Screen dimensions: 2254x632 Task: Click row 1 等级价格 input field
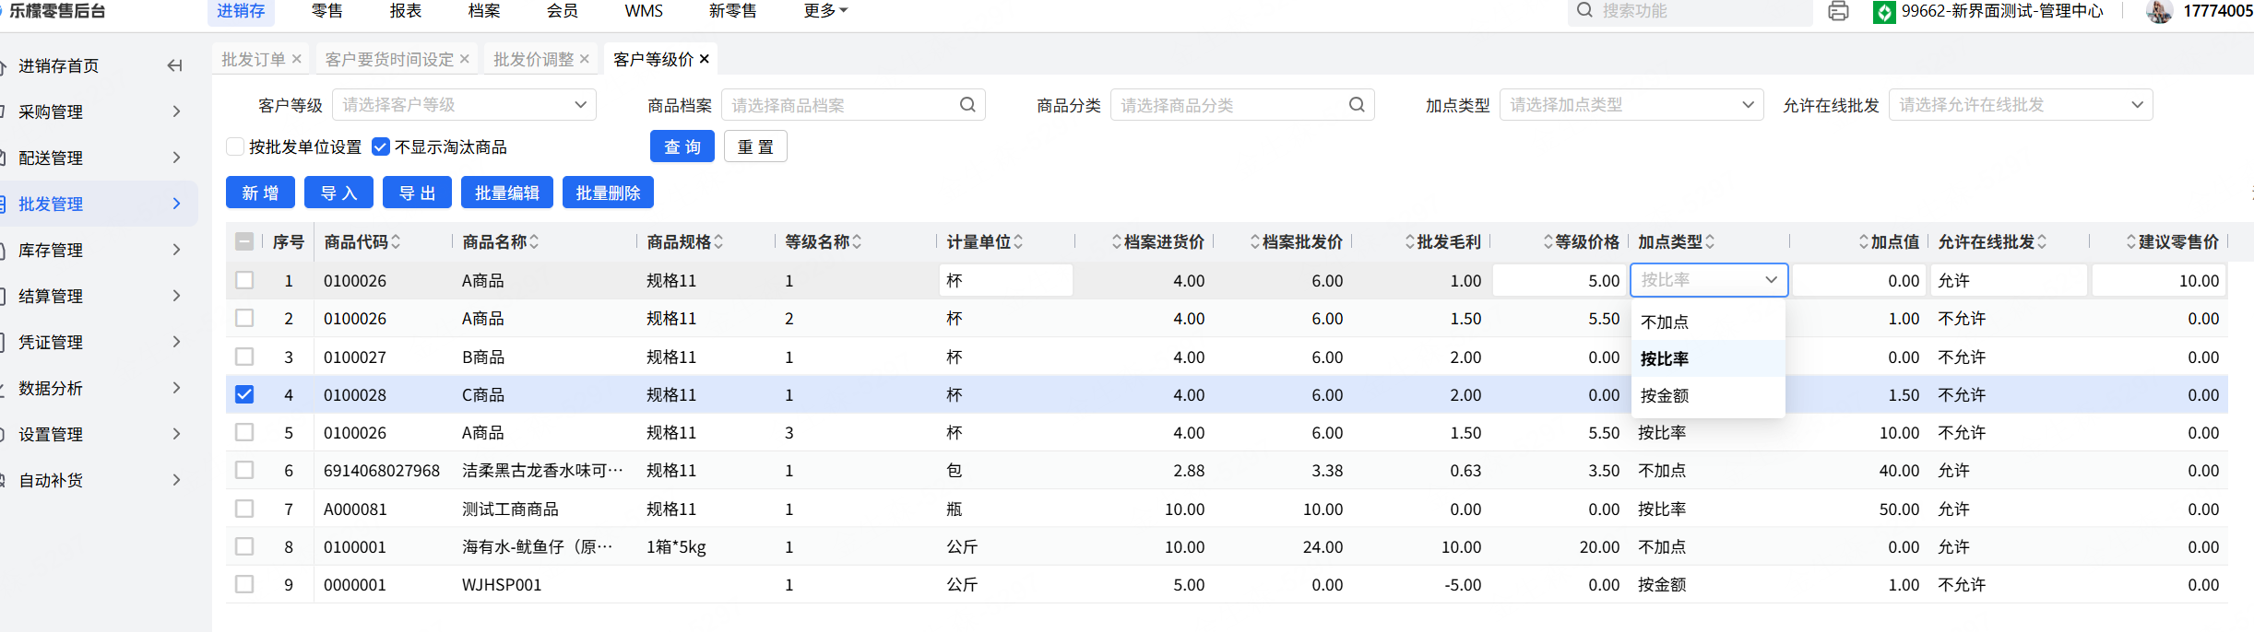[x=1559, y=280]
